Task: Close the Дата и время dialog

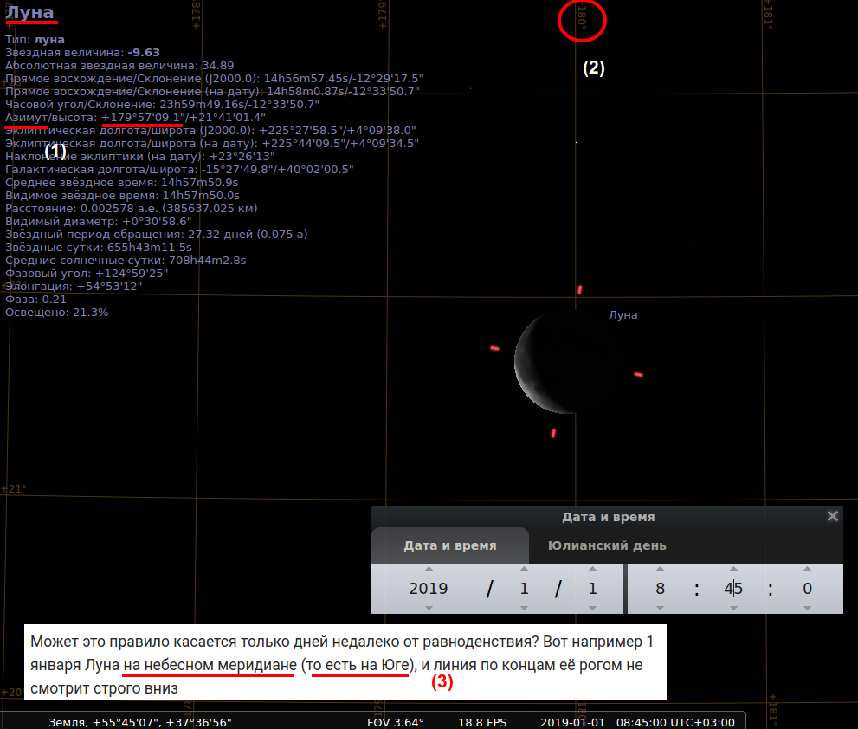Action: [x=833, y=516]
